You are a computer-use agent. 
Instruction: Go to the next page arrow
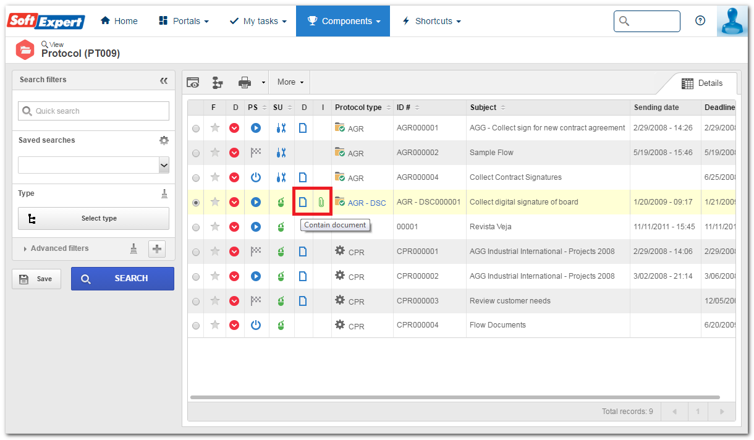[x=721, y=412]
